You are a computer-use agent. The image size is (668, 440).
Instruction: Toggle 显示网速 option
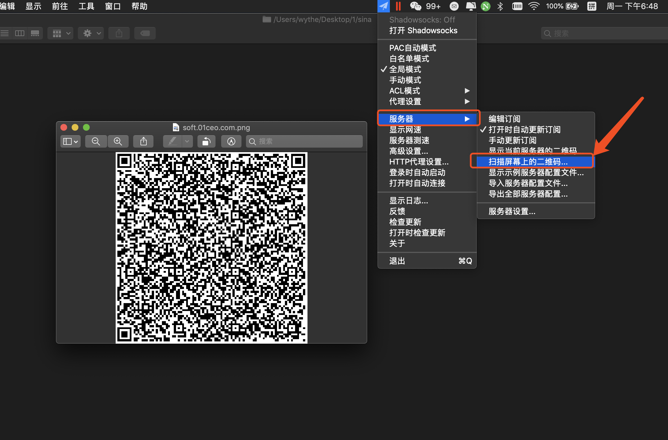(x=427, y=130)
